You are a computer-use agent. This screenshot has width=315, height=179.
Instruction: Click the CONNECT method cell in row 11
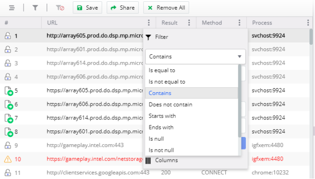pyautogui.click(x=214, y=173)
